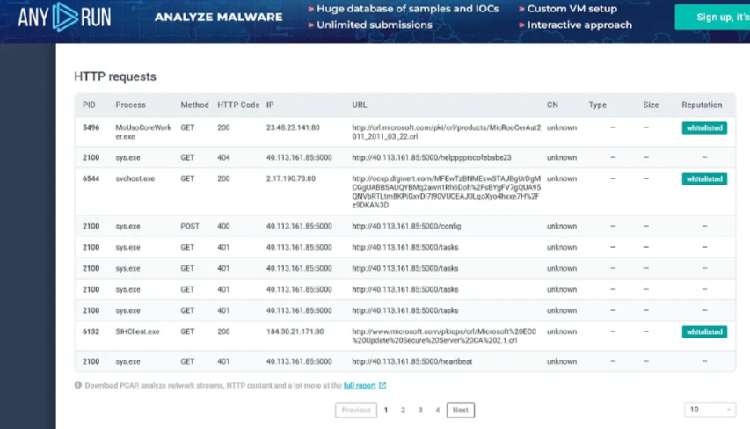This screenshot has height=429, width=750.
Task: Click the whitelisted badge for MoUsoCoreWorker.exe
Action: (x=704, y=128)
